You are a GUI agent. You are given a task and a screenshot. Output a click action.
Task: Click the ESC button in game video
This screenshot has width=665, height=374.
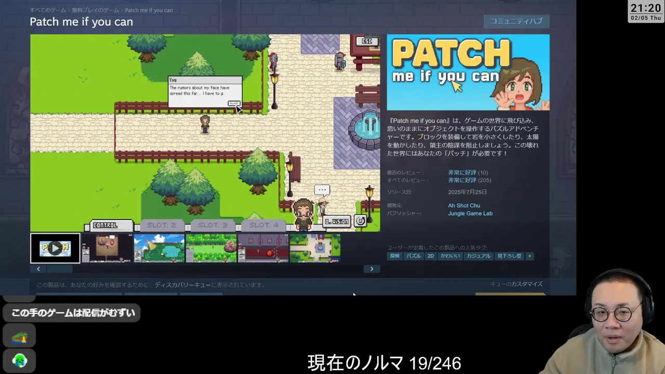point(367,41)
